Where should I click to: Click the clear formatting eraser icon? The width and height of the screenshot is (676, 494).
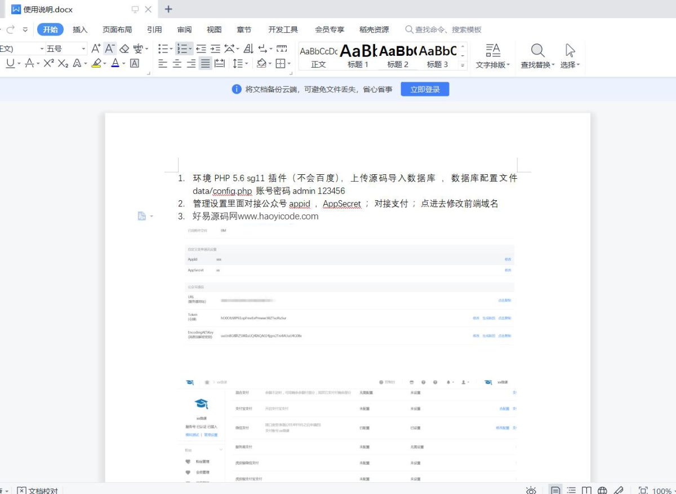pyautogui.click(x=124, y=49)
